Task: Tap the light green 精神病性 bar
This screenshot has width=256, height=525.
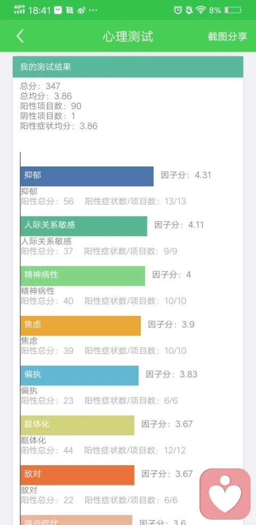Action: (83, 276)
